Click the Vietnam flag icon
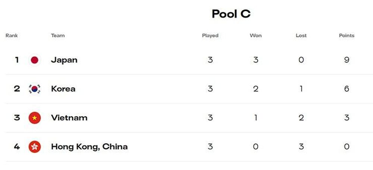 pos(34,118)
